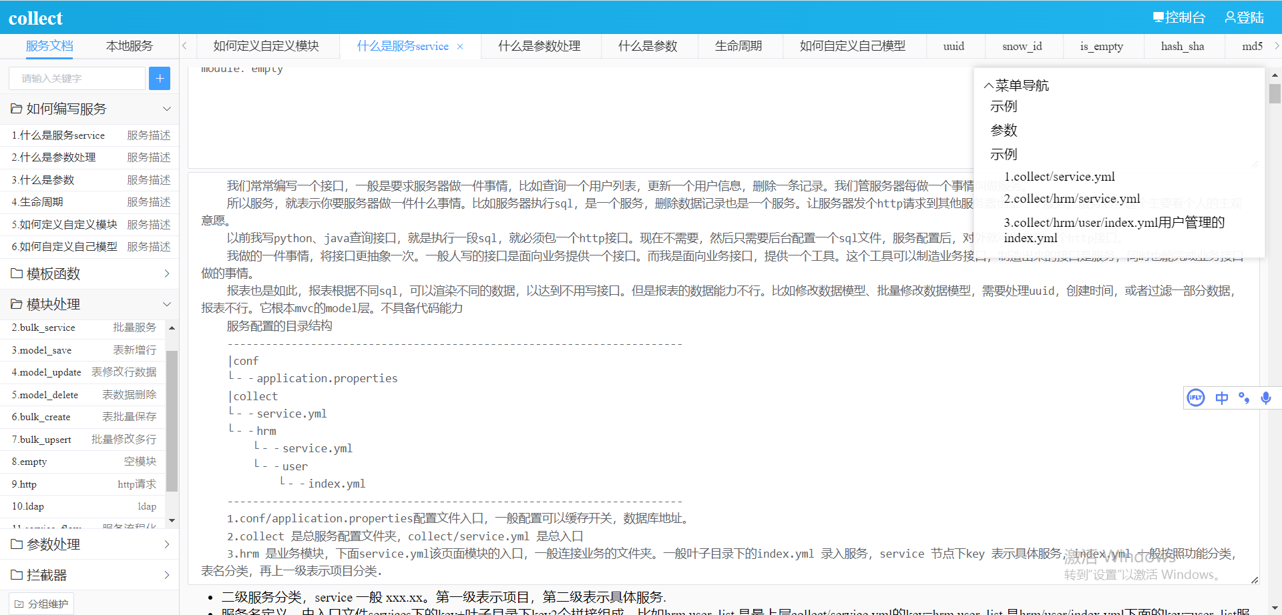Select 8.empty module item

[x=83, y=462]
